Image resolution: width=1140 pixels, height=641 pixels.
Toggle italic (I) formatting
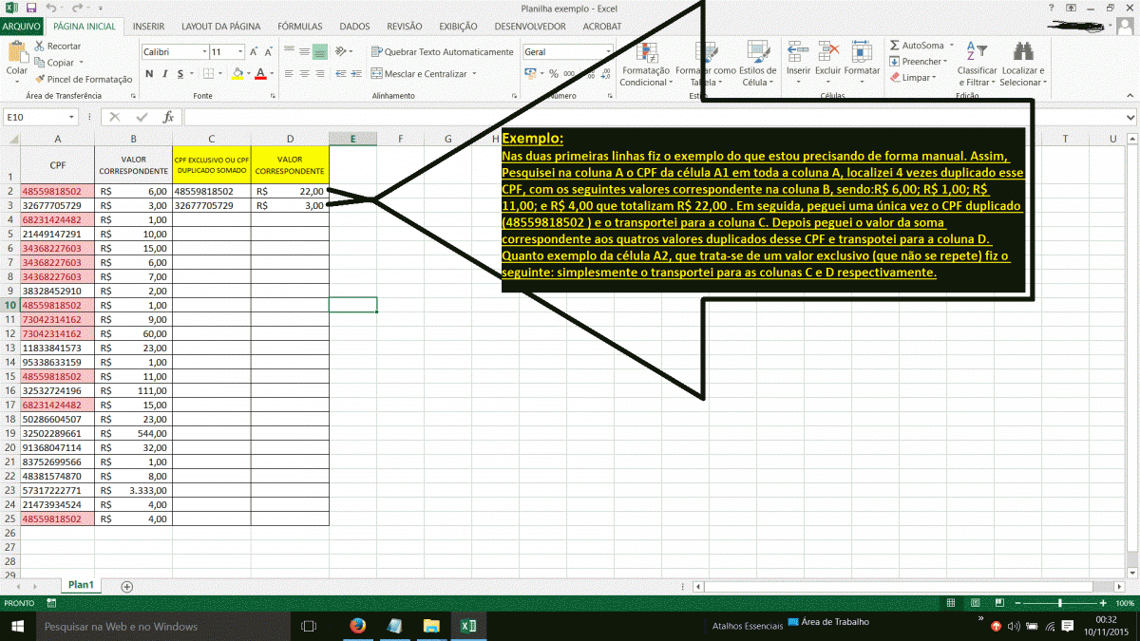click(164, 74)
